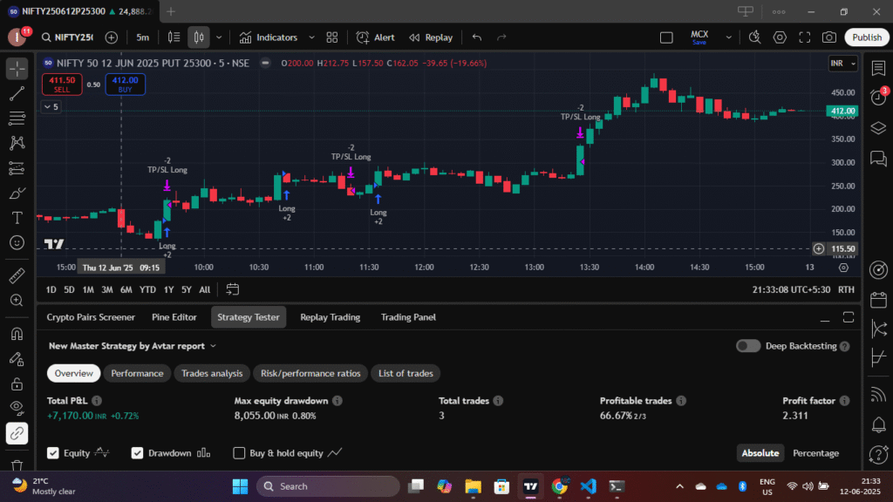Open the Trading Panel tab
893x502 pixels.
click(x=408, y=317)
